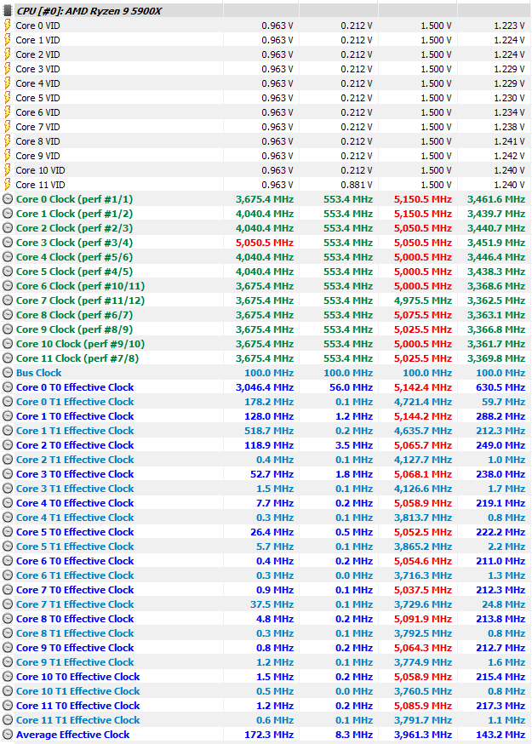Click the red 5,050.5 MHz current value of Core 3 Clock
This screenshot has height=744, width=532.
265,243
